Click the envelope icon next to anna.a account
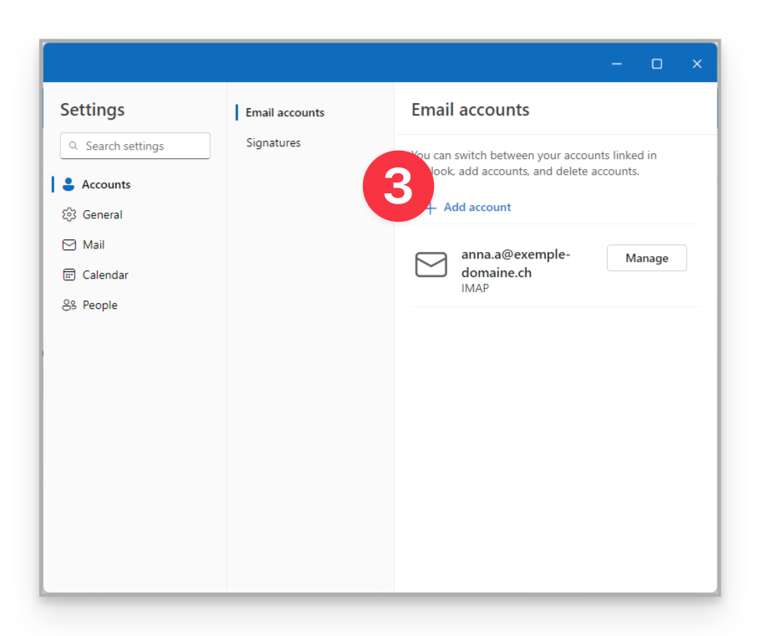 (x=431, y=265)
